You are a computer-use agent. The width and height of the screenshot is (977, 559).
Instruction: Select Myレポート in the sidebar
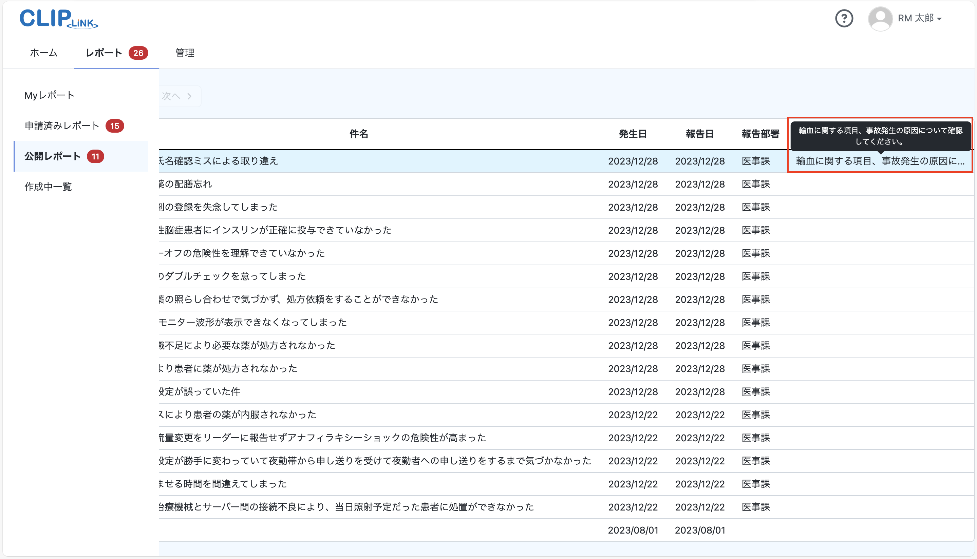[49, 95]
